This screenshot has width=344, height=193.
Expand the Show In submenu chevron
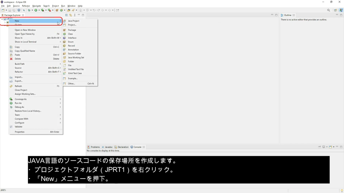click(x=60, y=37)
